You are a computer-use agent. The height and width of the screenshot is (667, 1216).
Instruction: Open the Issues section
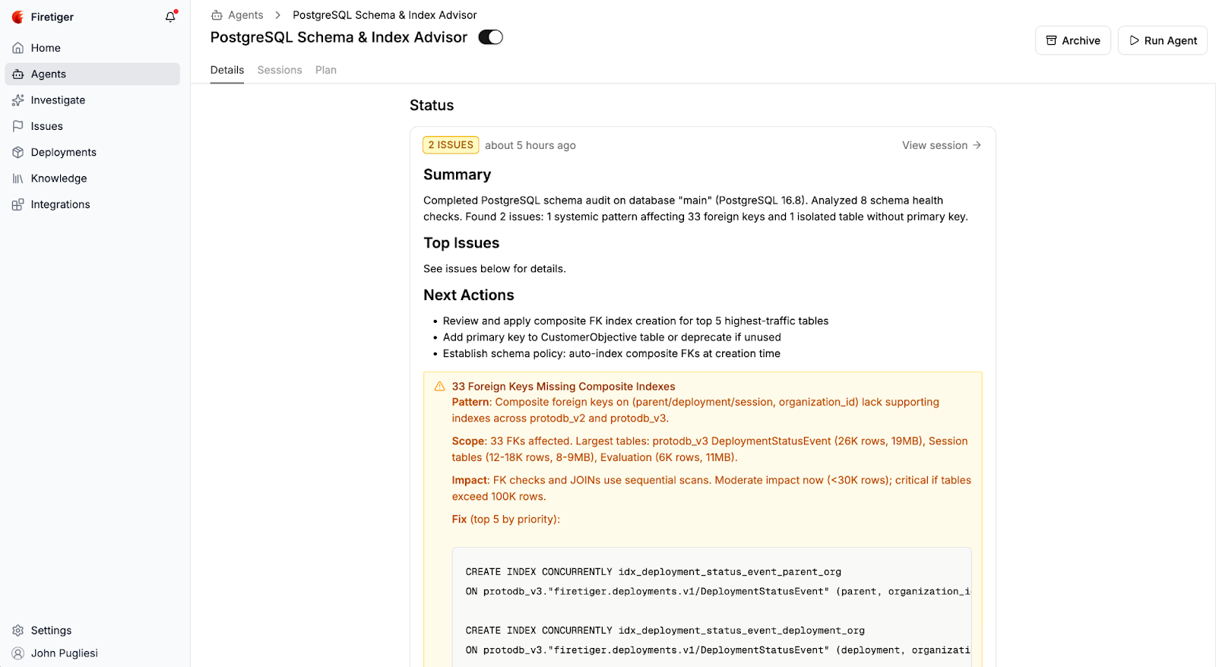(93, 126)
